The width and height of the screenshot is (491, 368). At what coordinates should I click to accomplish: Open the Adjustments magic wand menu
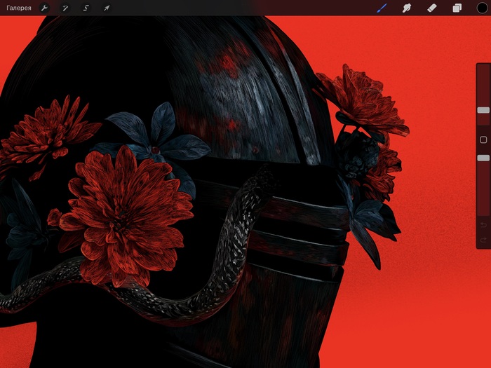pos(65,8)
